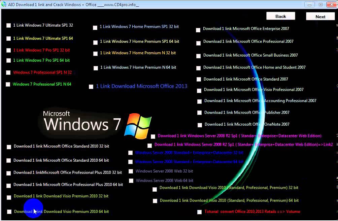This screenshot has width=338, height=221.
Task: Tick Windows 7 Pro SP1 32 bit checkbox
Action: point(8,50)
